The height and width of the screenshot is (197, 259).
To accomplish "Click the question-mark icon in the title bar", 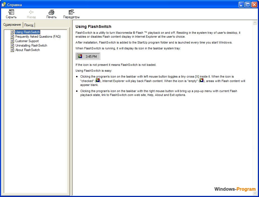I will (4, 4).
